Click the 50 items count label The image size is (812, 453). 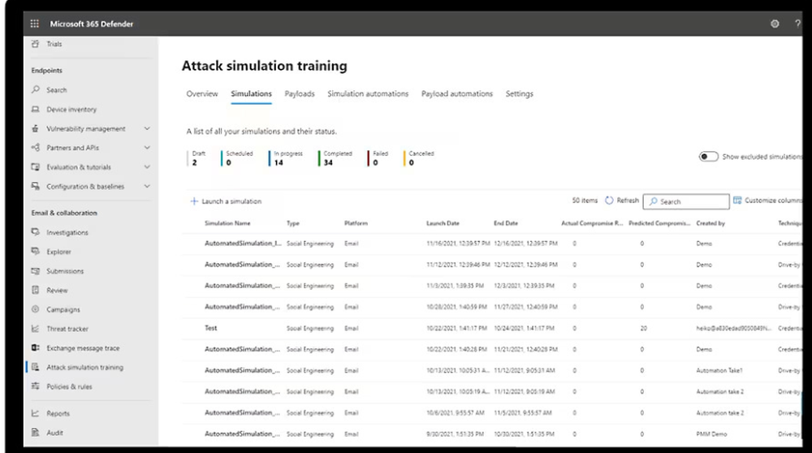click(585, 201)
